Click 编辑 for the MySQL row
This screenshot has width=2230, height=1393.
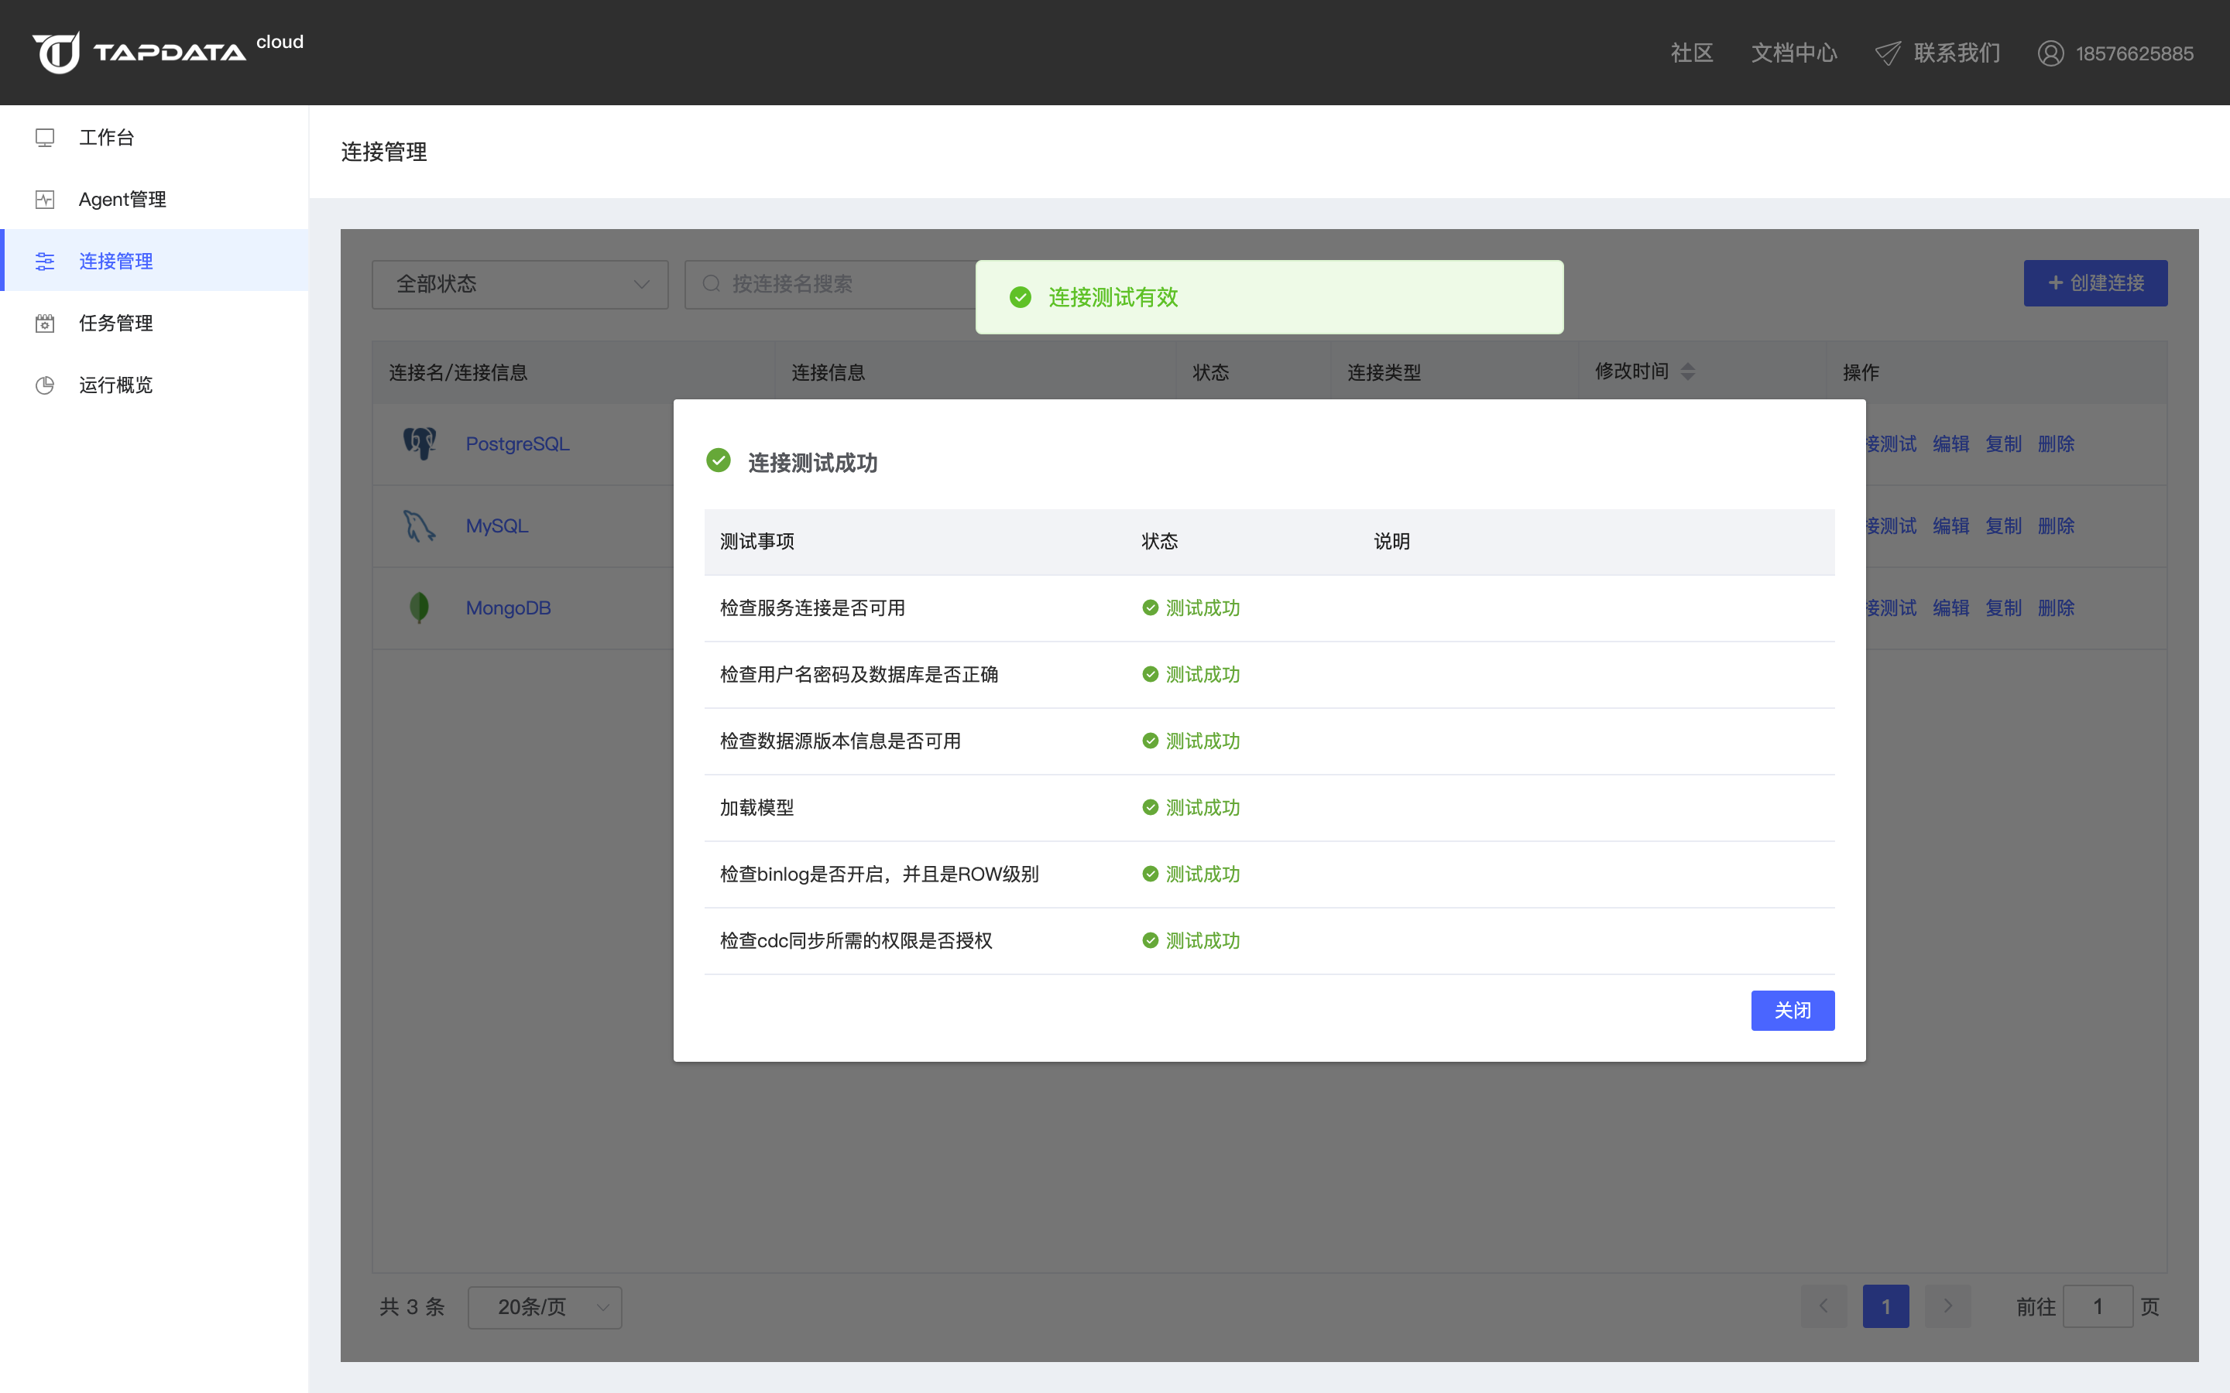tap(1950, 525)
